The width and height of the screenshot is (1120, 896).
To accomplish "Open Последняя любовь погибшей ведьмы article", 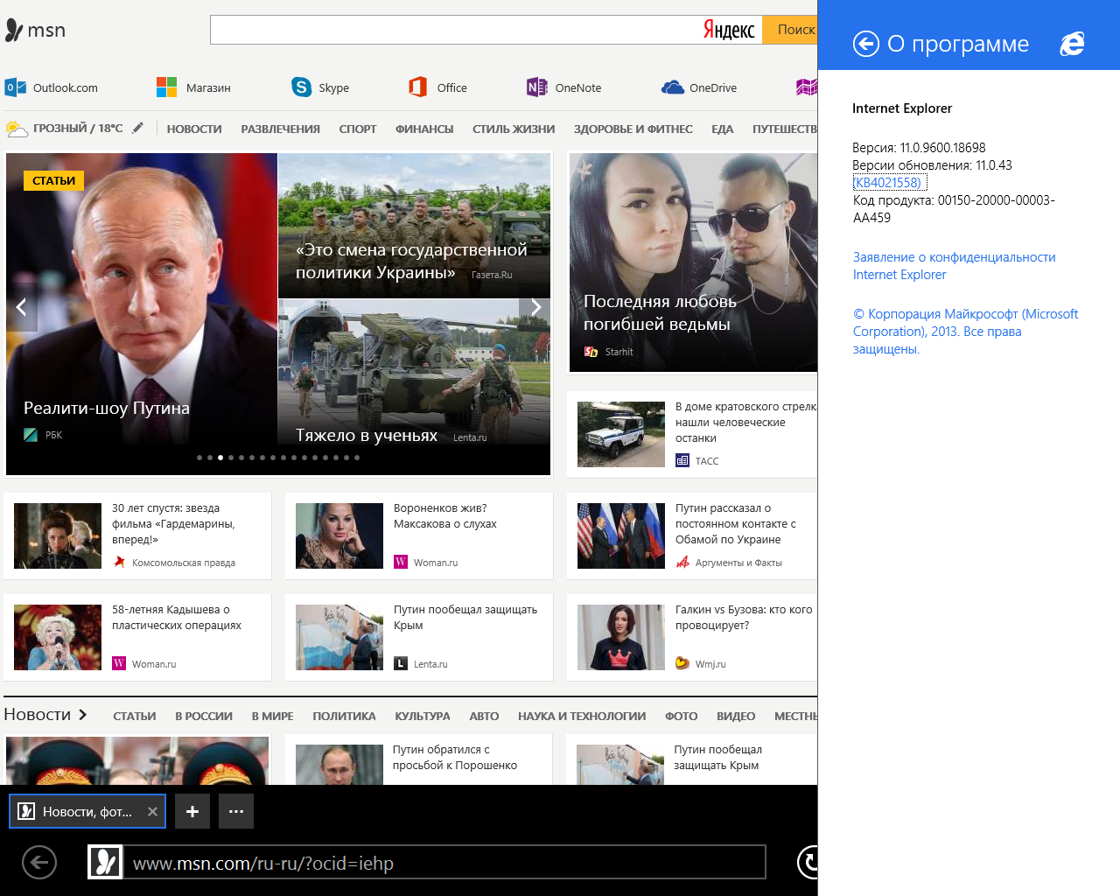I will click(x=660, y=312).
